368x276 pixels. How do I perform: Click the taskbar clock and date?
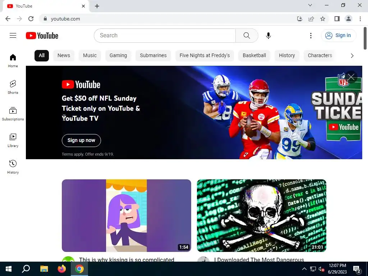tap(337, 269)
